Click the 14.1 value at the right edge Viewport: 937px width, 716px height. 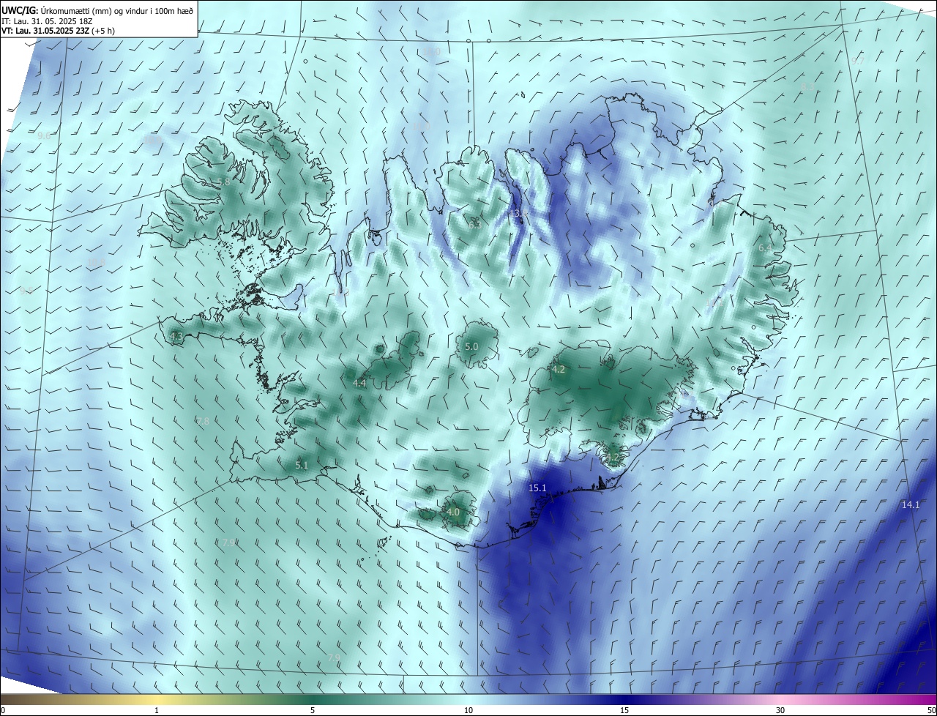910,504
